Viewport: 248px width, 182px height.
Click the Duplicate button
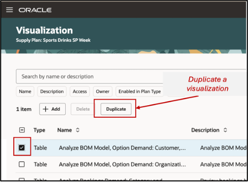[116, 109]
